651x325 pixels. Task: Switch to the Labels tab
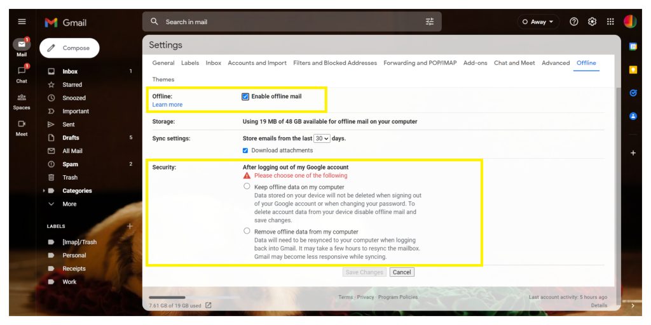[190, 63]
